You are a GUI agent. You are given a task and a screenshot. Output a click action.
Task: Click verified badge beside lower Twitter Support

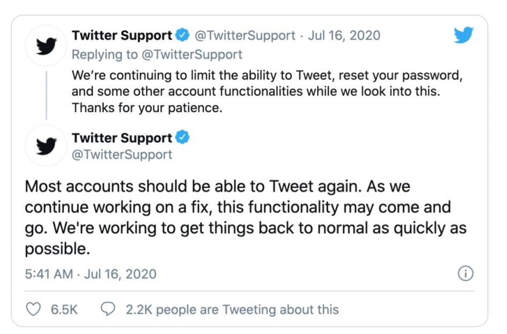(182, 138)
